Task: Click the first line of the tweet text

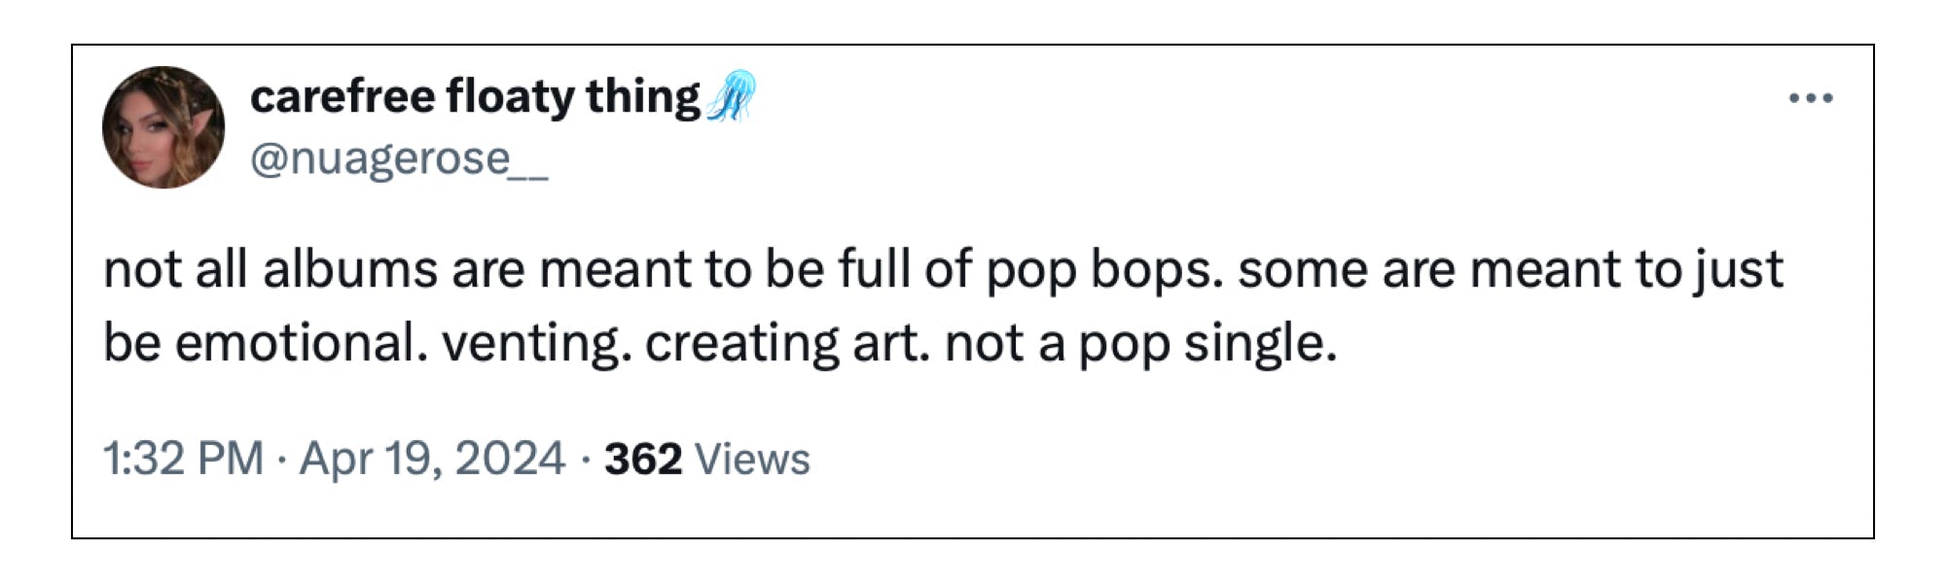Action: point(942,269)
